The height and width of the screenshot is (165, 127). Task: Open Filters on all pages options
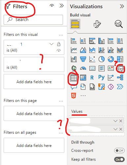click(x=61, y=133)
